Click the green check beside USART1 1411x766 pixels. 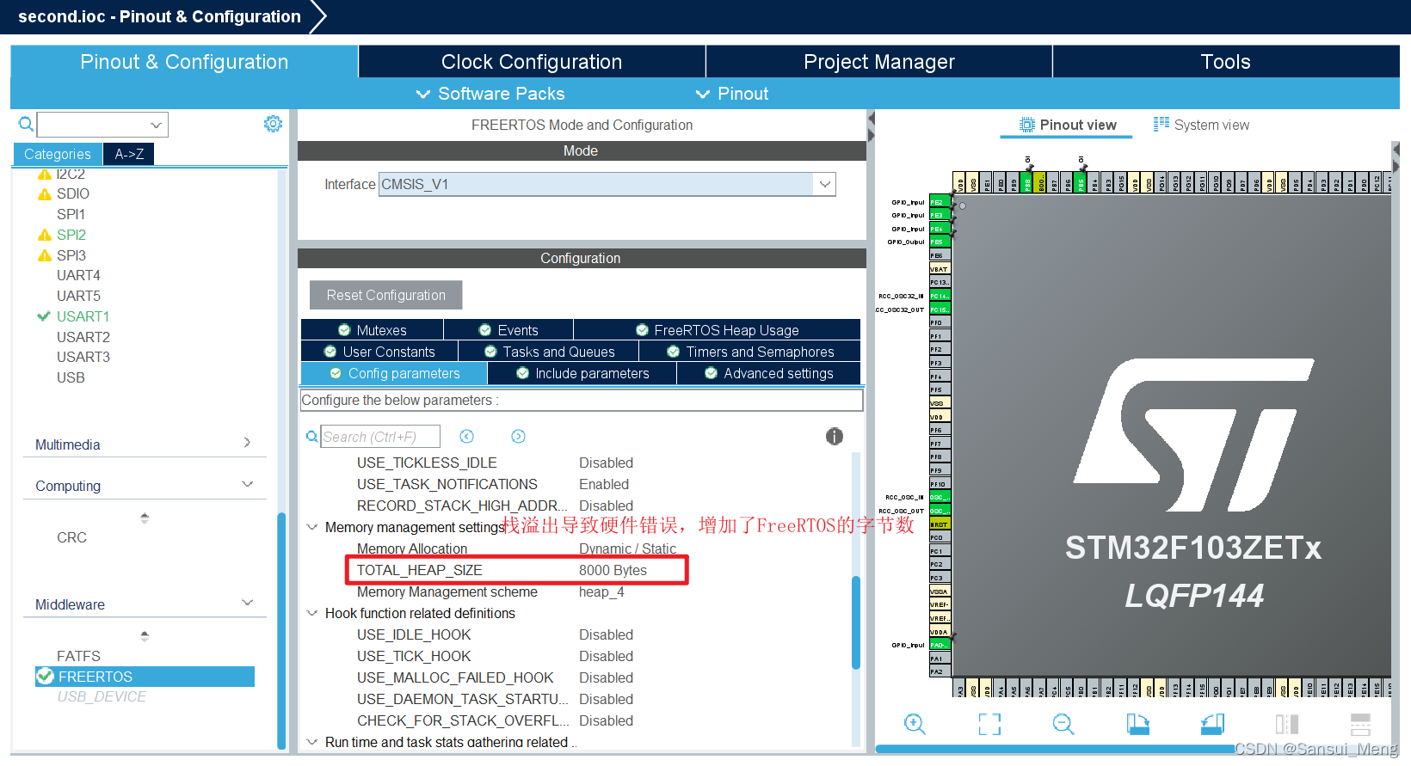pyautogui.click(x=44, y=316)
